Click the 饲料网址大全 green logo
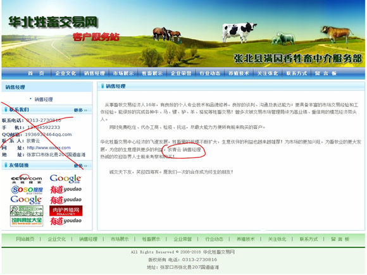 click(x=27, y=221)
